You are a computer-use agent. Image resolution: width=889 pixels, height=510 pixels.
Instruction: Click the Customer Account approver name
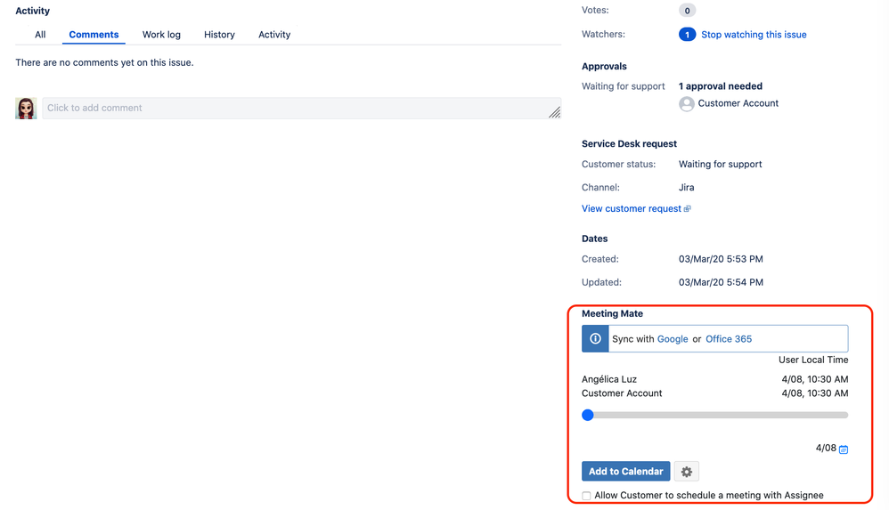pos(738,103)
